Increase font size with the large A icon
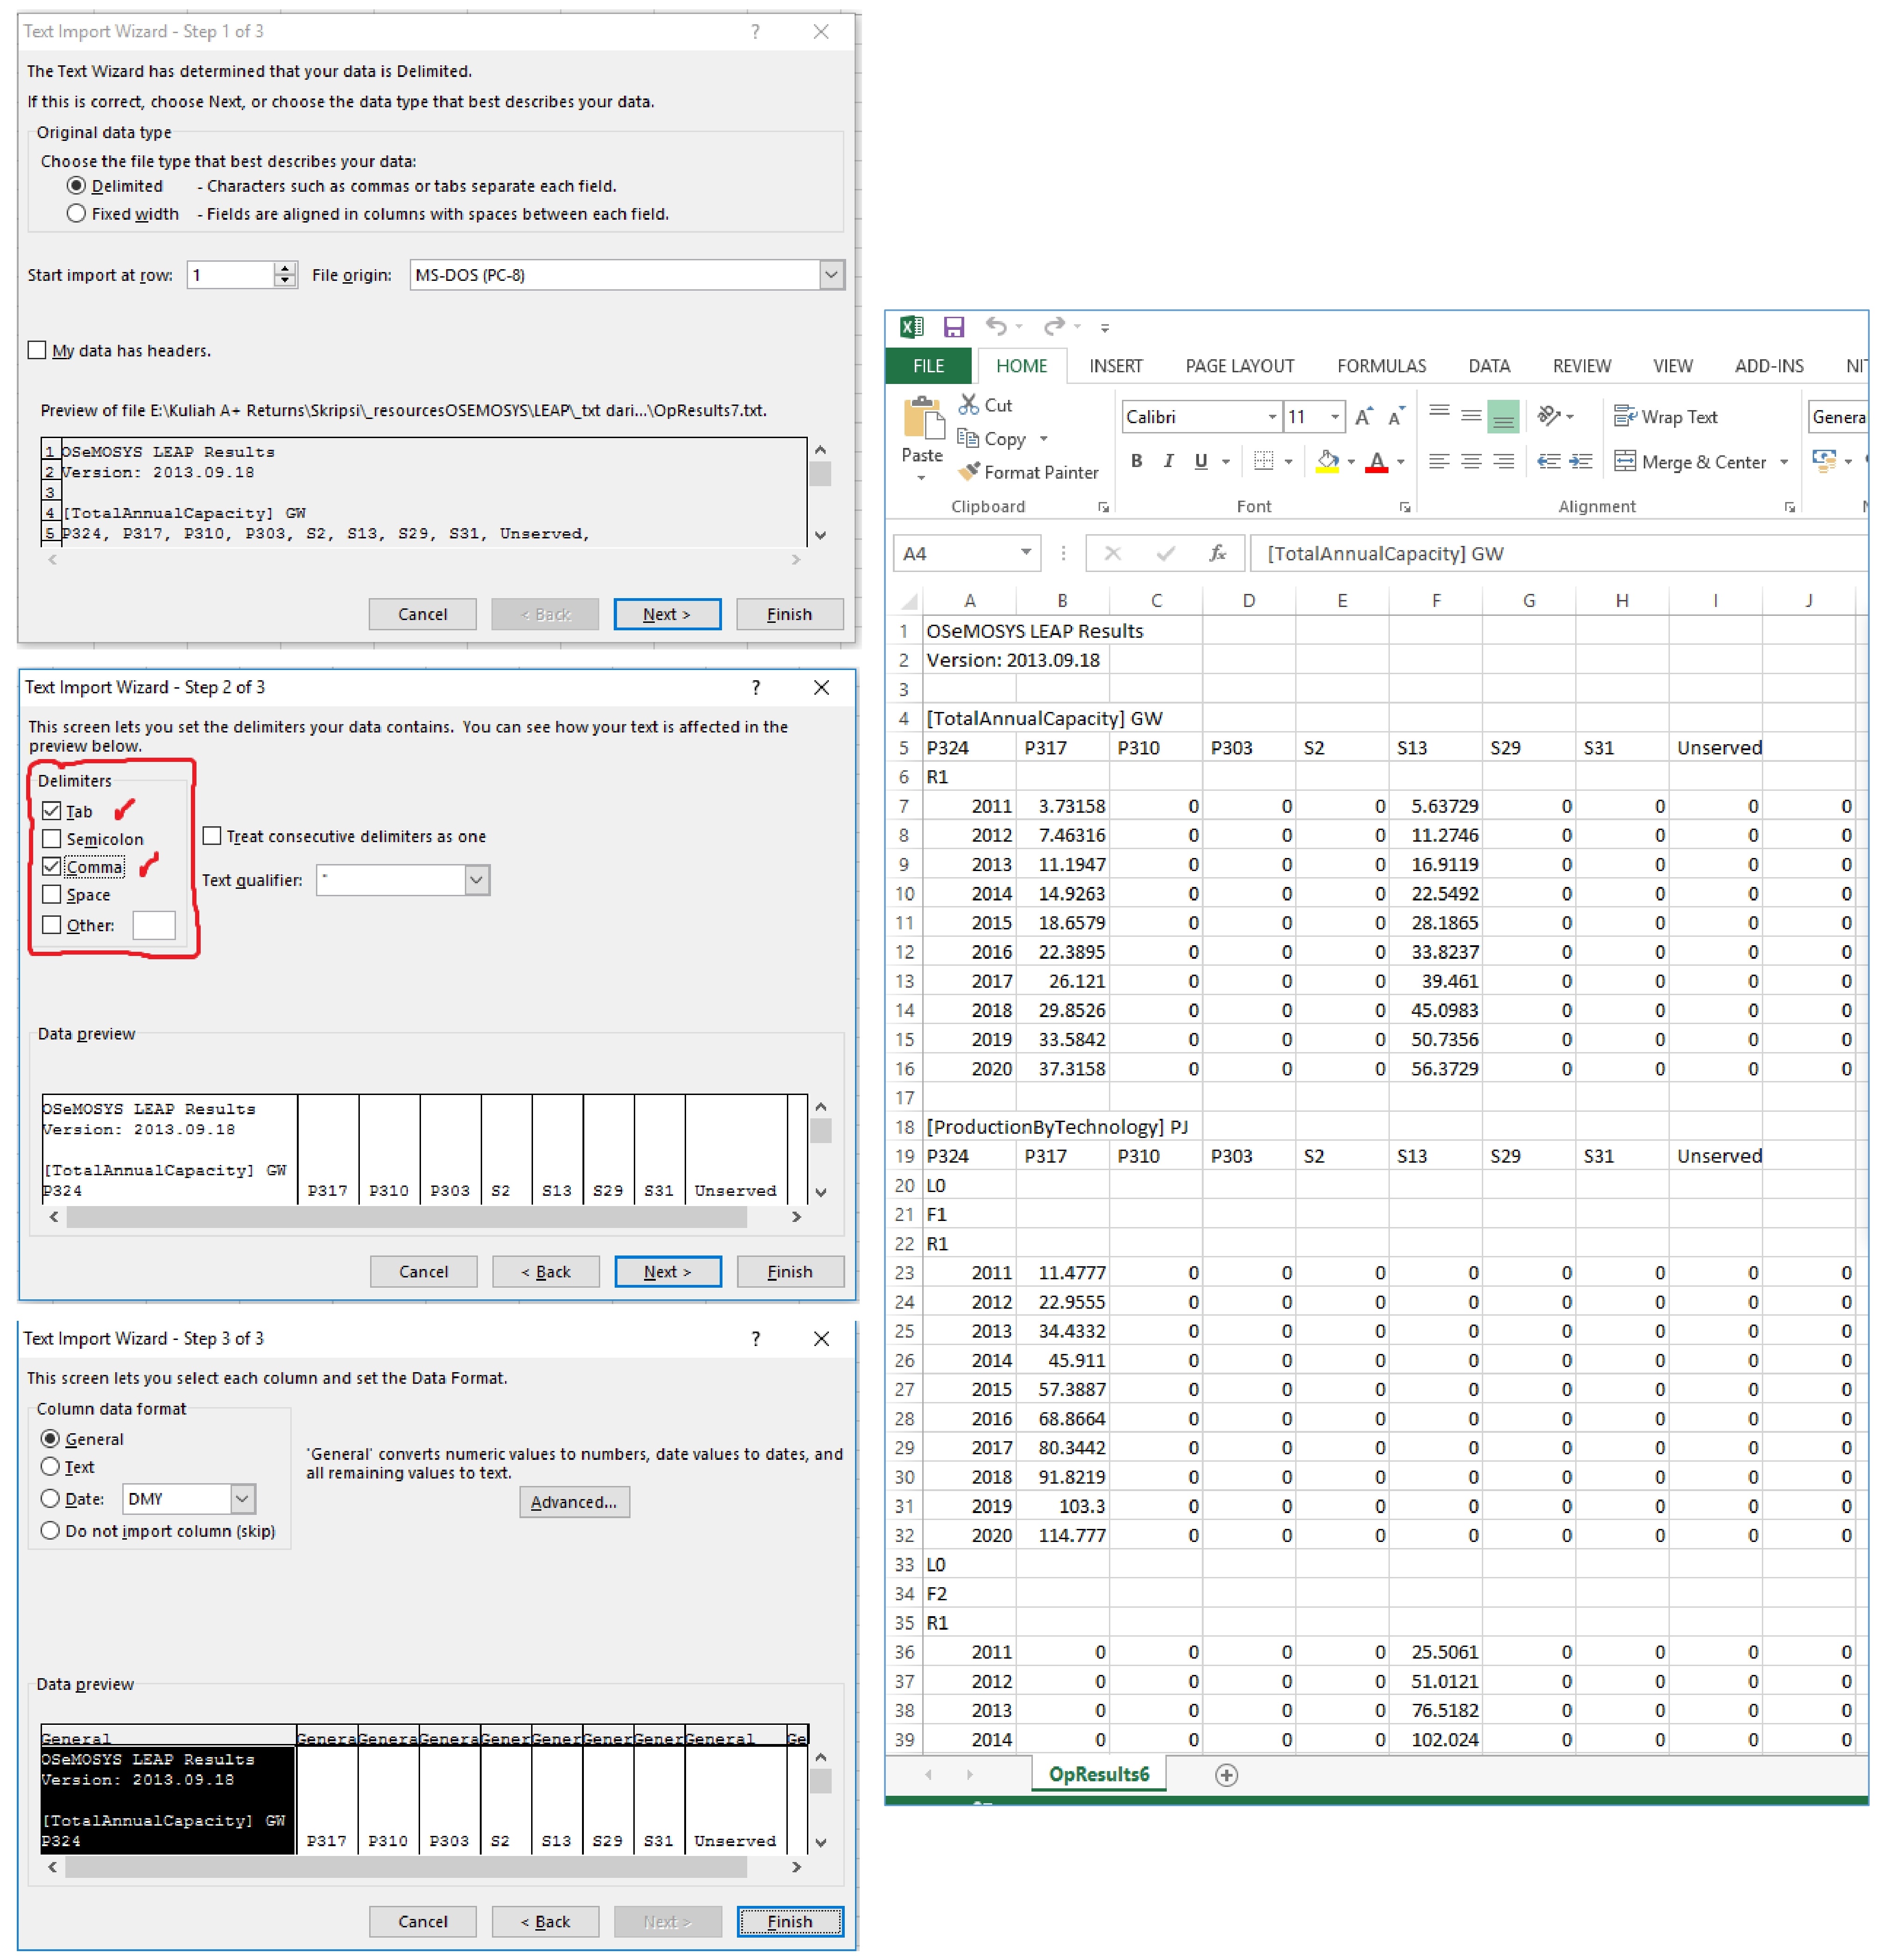1886x1960 pixels. [1364, 416]
